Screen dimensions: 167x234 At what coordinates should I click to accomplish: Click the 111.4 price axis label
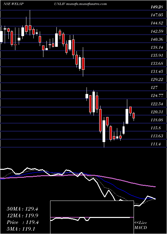pos(155,144)
